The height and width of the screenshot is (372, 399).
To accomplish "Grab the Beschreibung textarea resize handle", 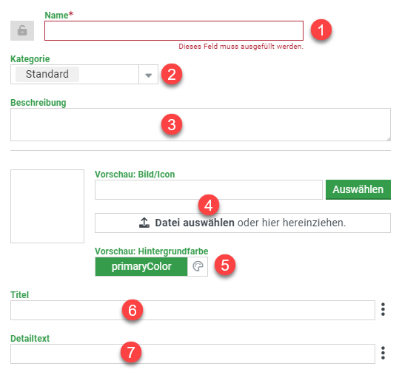I will (389, 138).
